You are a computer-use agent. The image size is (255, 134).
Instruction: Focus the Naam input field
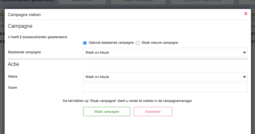click(165, 88)
